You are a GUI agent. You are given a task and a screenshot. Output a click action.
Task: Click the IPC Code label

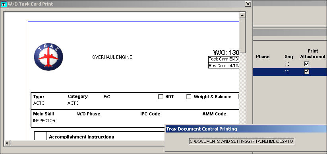[x=150, y=114]
